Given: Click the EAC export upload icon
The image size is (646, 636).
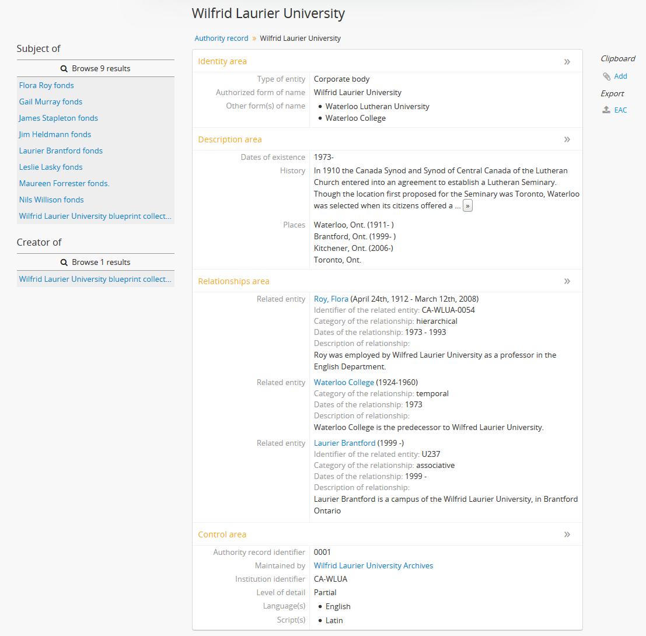Looking at the screenshot, I should click(x=607, y=110).
